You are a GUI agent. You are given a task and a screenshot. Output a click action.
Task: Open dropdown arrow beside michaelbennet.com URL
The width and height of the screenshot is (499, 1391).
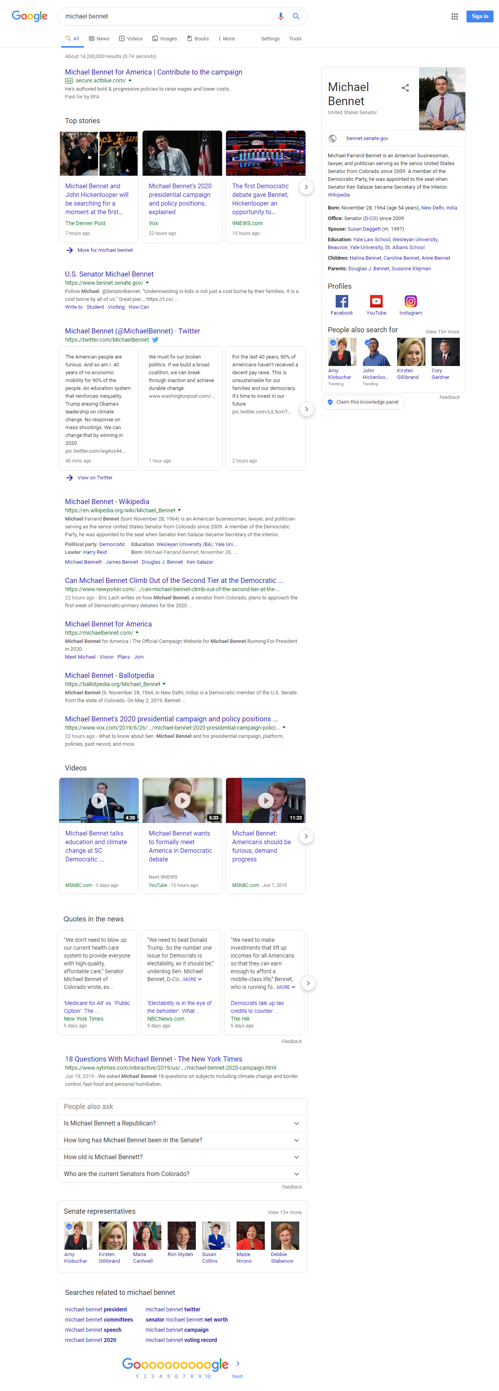click(x=137, y=632)
